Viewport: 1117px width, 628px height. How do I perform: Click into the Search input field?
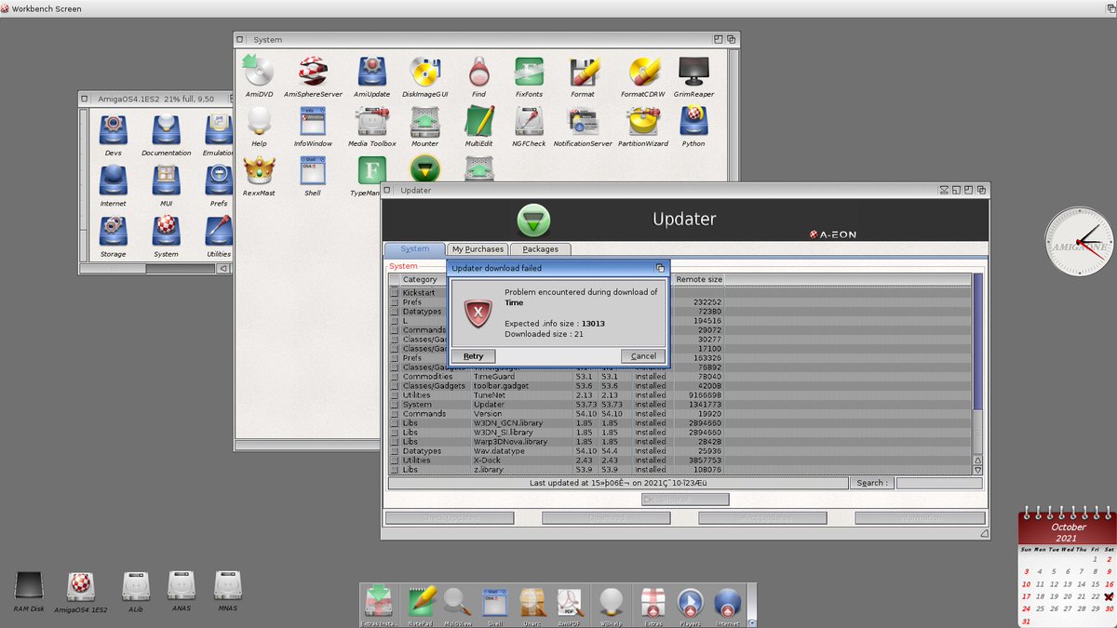938,484
